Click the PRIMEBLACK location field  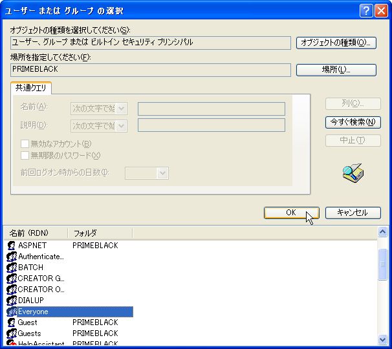[151, 70]
